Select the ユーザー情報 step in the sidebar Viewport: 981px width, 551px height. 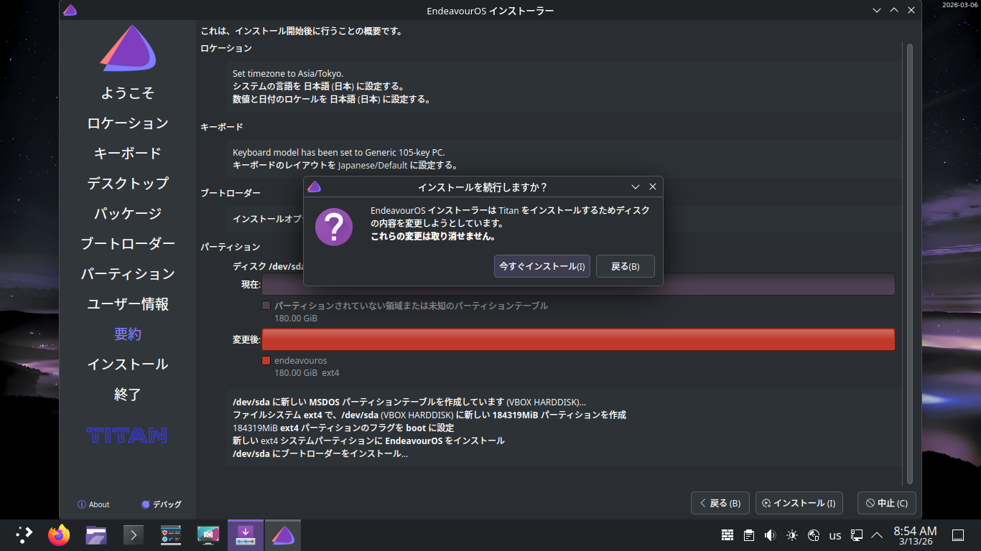[x=128, y=304]
